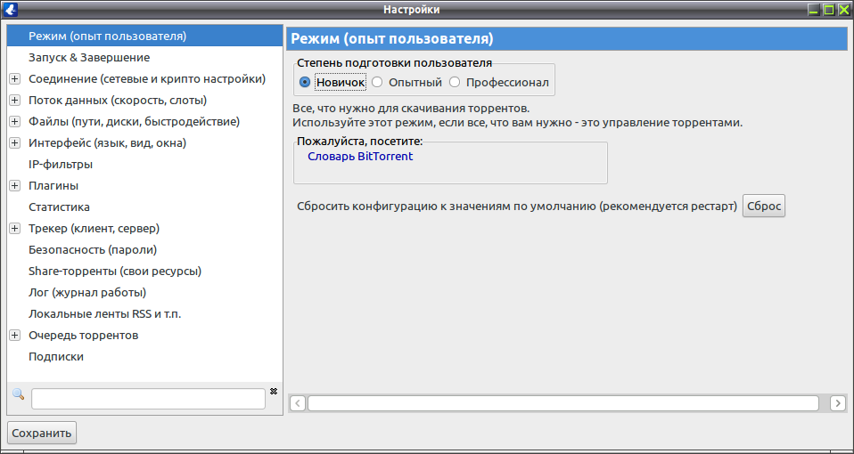Click the Vuze frog icon in title bar
The width and height of the screenshot is (854, 454).
(x=11, y=9)
